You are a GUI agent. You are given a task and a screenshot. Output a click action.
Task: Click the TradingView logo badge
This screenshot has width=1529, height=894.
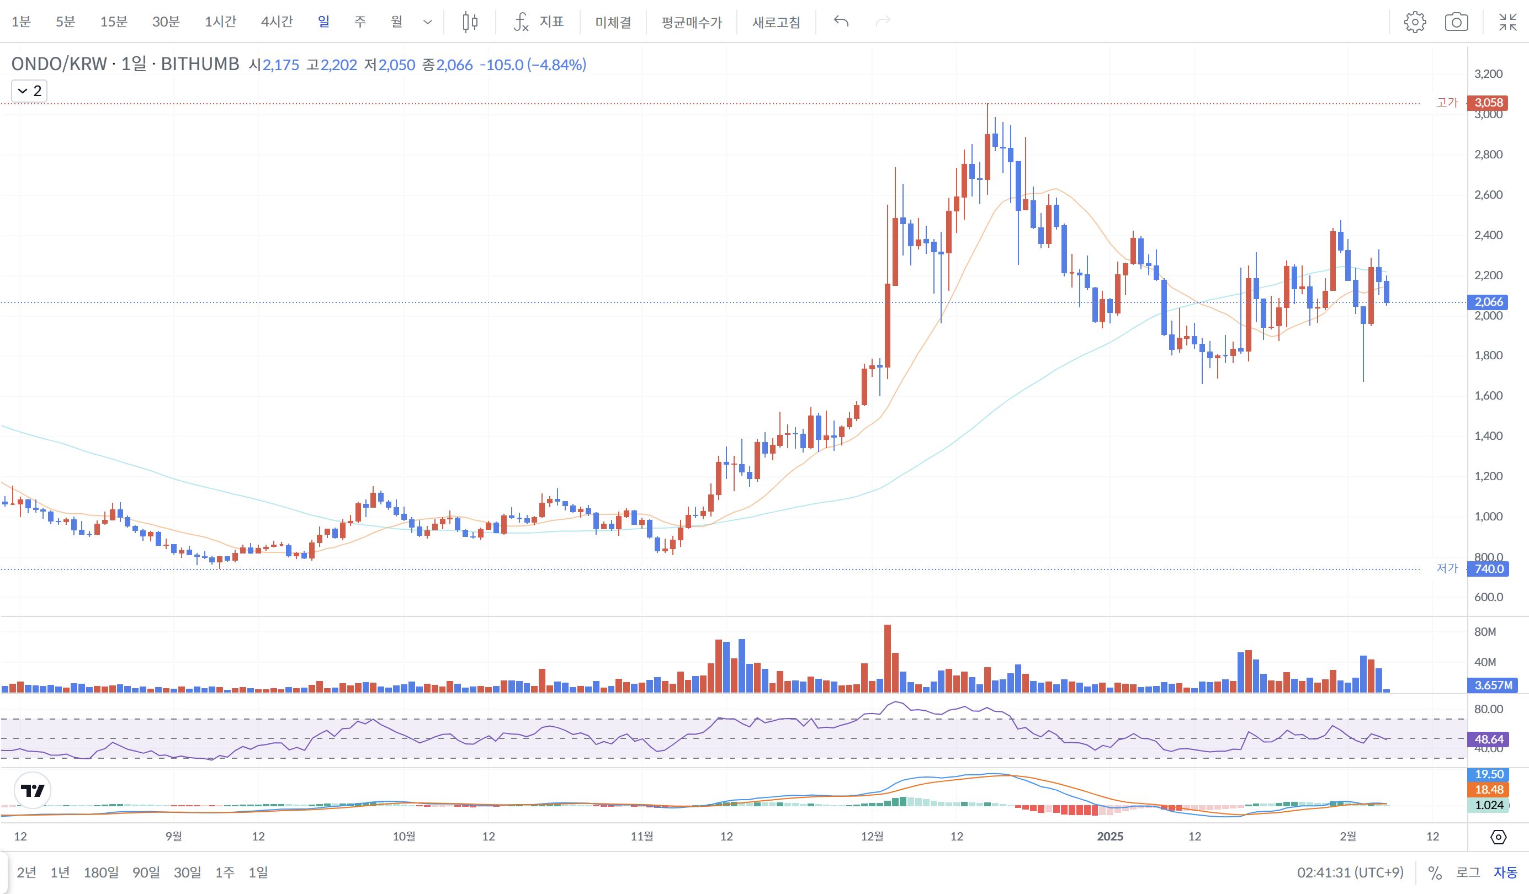[32, 790]
